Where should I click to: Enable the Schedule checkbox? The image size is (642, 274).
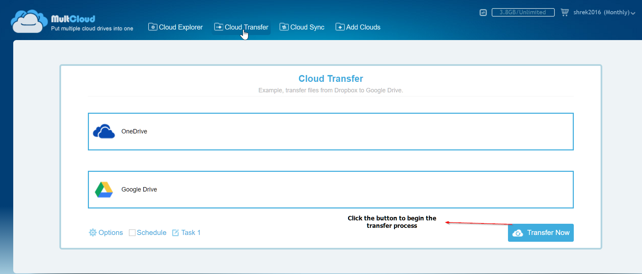(x=132, y=233)
